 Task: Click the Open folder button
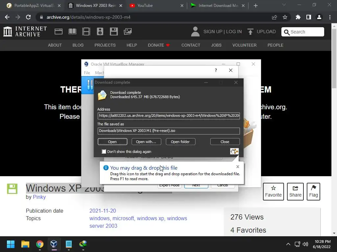pos(181,142)
